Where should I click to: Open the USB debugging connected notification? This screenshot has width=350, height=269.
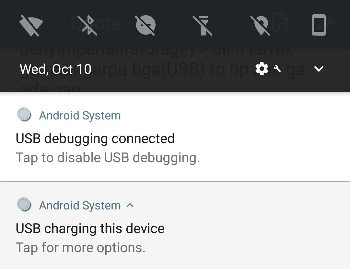pos(175,137)
